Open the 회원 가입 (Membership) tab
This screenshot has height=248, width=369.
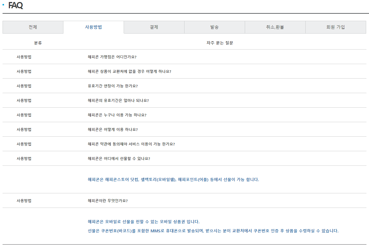click(x=335, y=27)
